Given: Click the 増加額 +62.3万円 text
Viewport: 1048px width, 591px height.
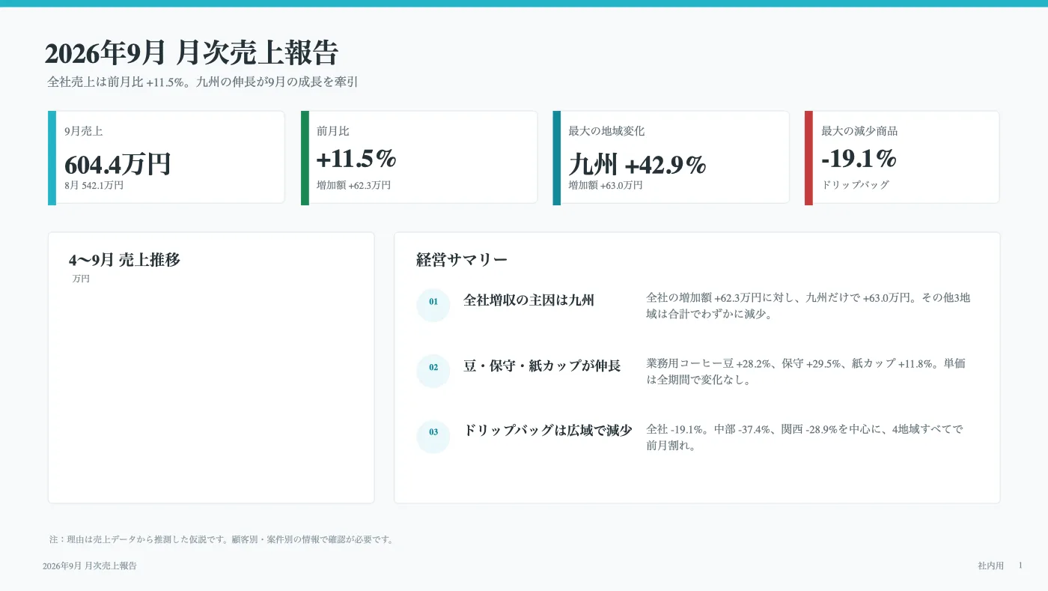Looking at the screenshot, I should pyautogui.click(x=353, y=185).
